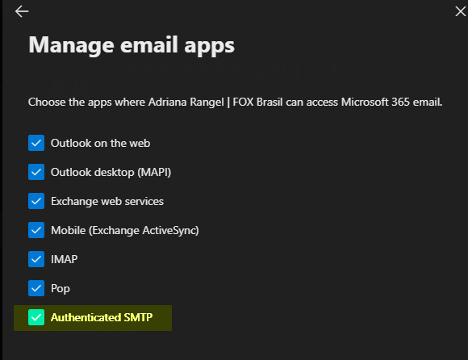Viewport: 468px width, 360px height.
Task: Uncheck the IMAP checkbox
Action: tap(36, 259)
